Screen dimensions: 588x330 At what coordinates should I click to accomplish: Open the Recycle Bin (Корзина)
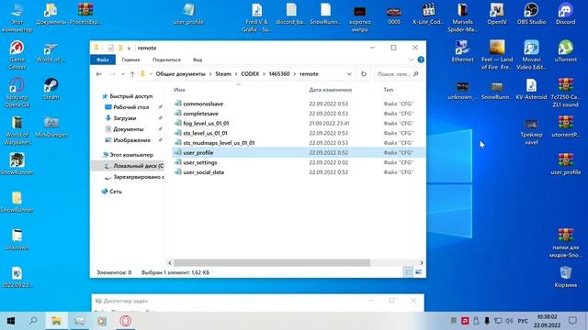pyautogui.click(x=566, y=277)
